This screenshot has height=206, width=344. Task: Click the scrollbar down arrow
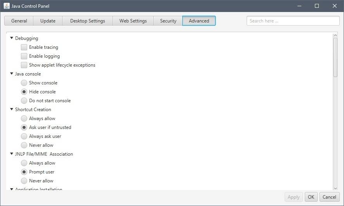pos(335,188)
